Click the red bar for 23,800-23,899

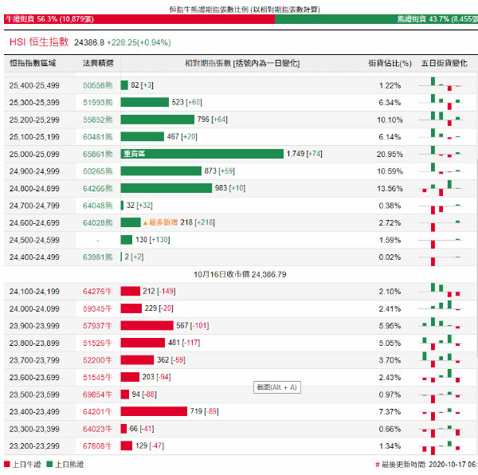click(143, 343)
